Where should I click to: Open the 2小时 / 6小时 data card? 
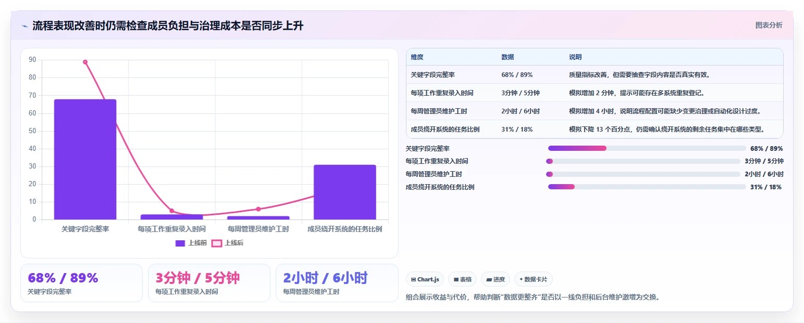pos(337,283)
